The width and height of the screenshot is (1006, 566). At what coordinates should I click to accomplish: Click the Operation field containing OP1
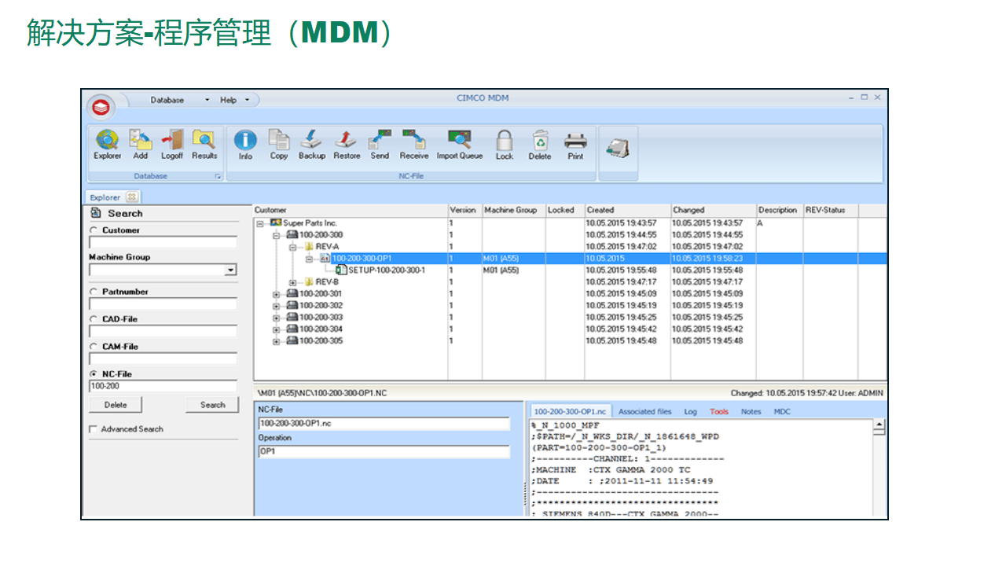384,452
